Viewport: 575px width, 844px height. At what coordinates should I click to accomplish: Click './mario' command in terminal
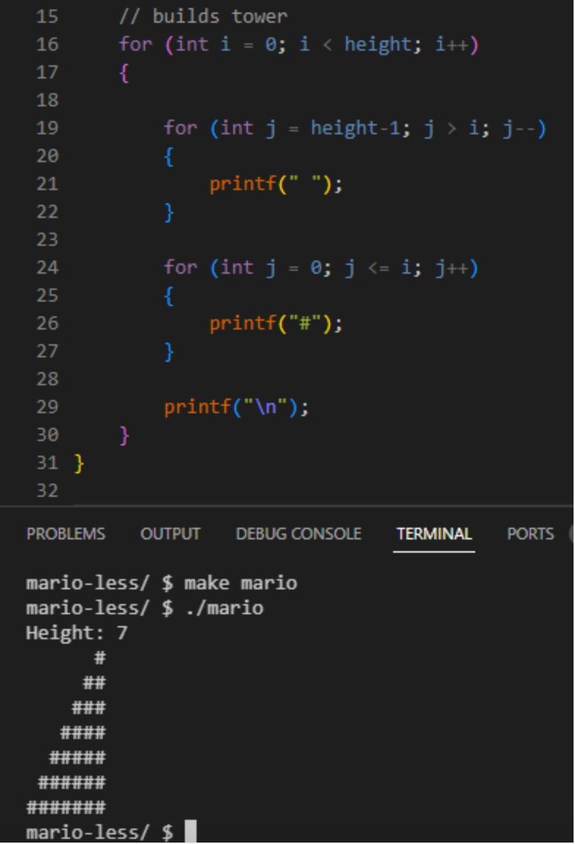[224, 608]
